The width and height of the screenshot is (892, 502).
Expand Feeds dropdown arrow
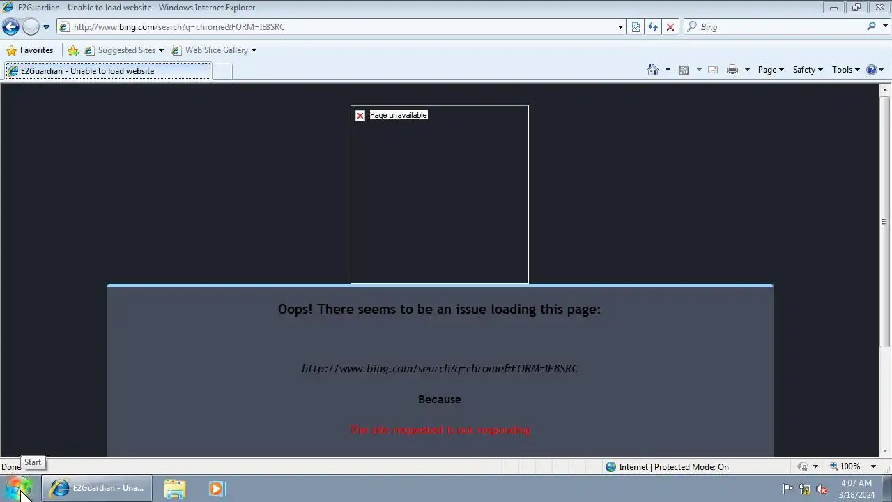(x=699, y=70)
